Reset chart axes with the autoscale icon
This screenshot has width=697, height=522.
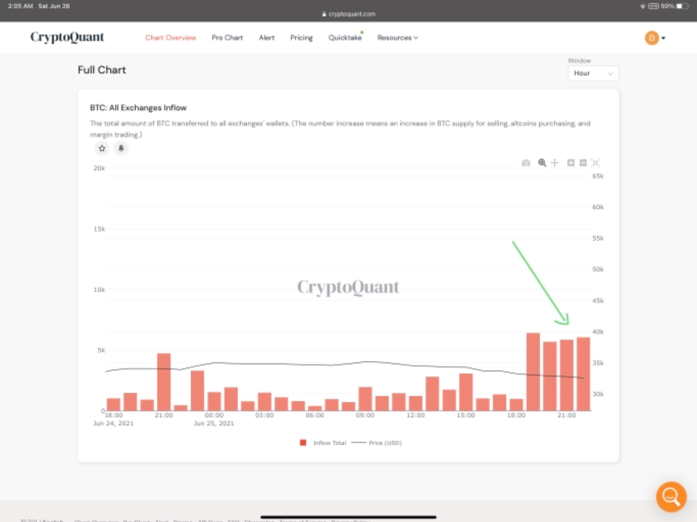coord(595,163)
